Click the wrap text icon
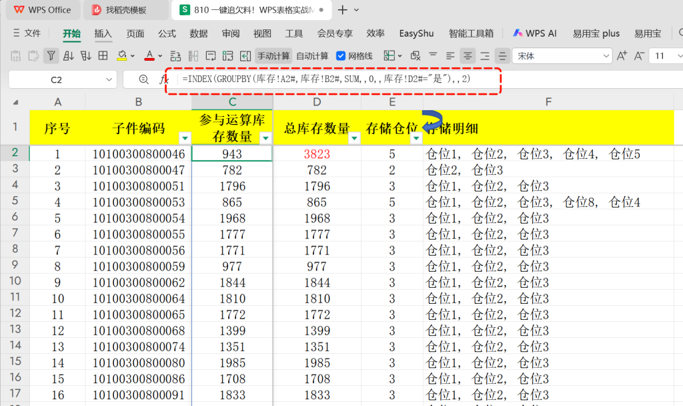Image resolution: width=683 pixels, height=406 pixels. (211, 56)
